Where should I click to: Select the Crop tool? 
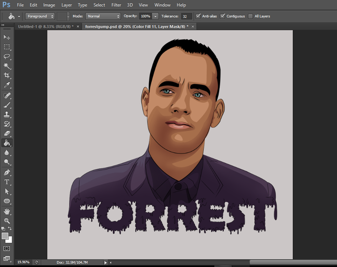point(7,75)
